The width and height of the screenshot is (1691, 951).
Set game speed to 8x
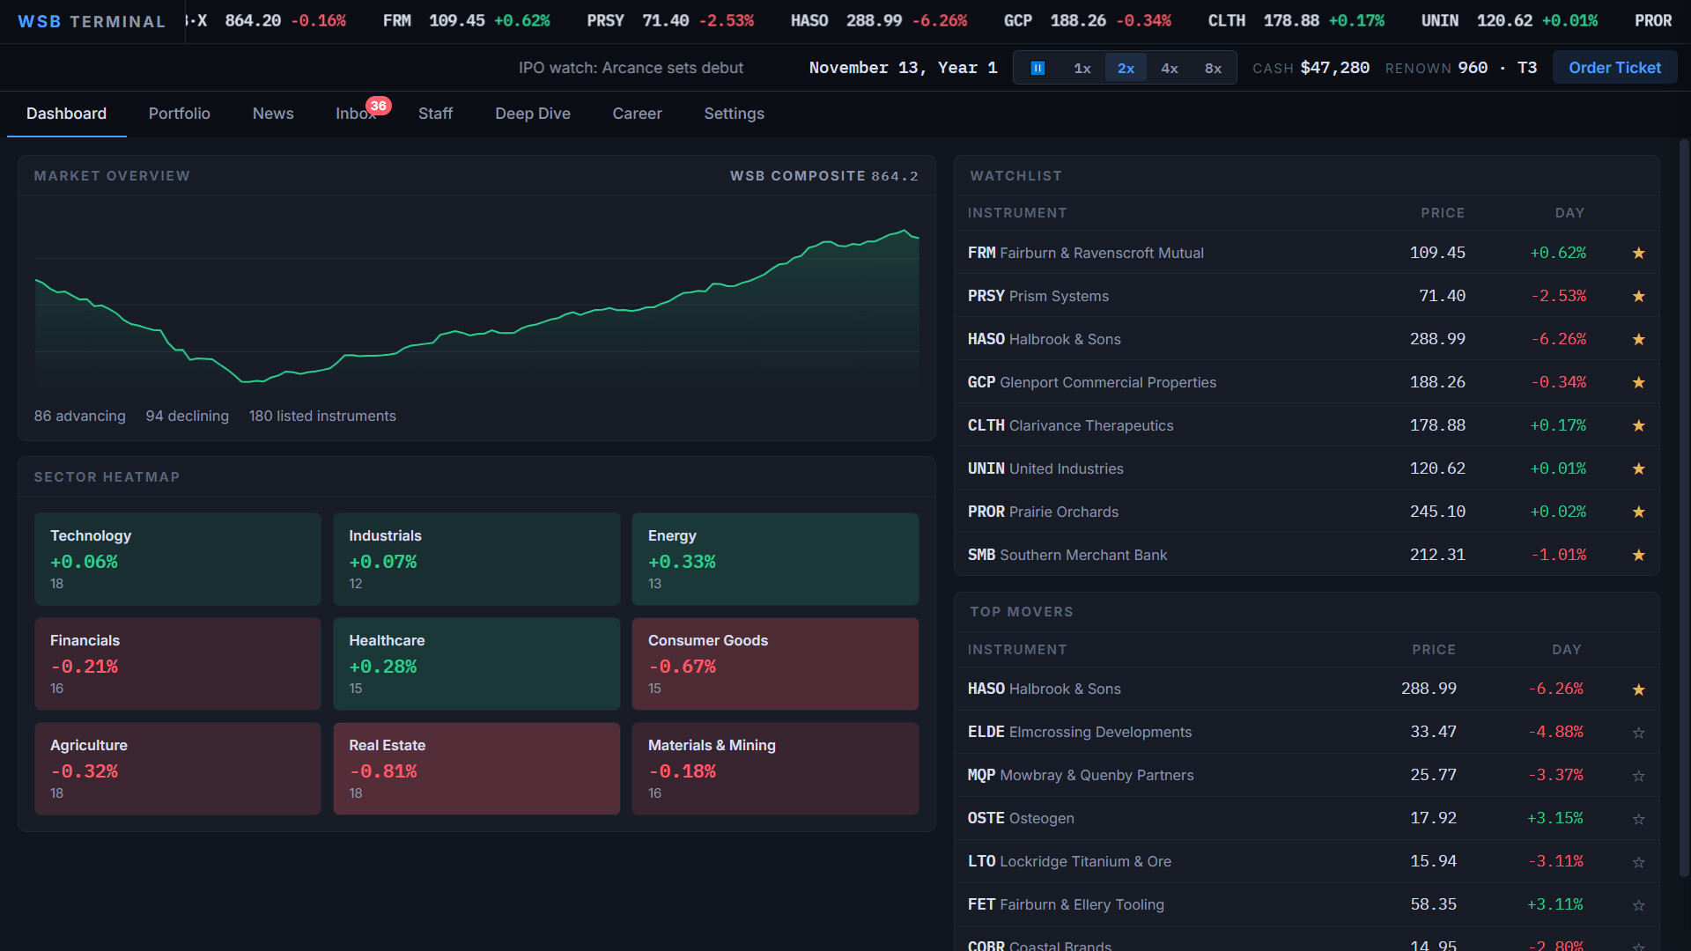1213,68
